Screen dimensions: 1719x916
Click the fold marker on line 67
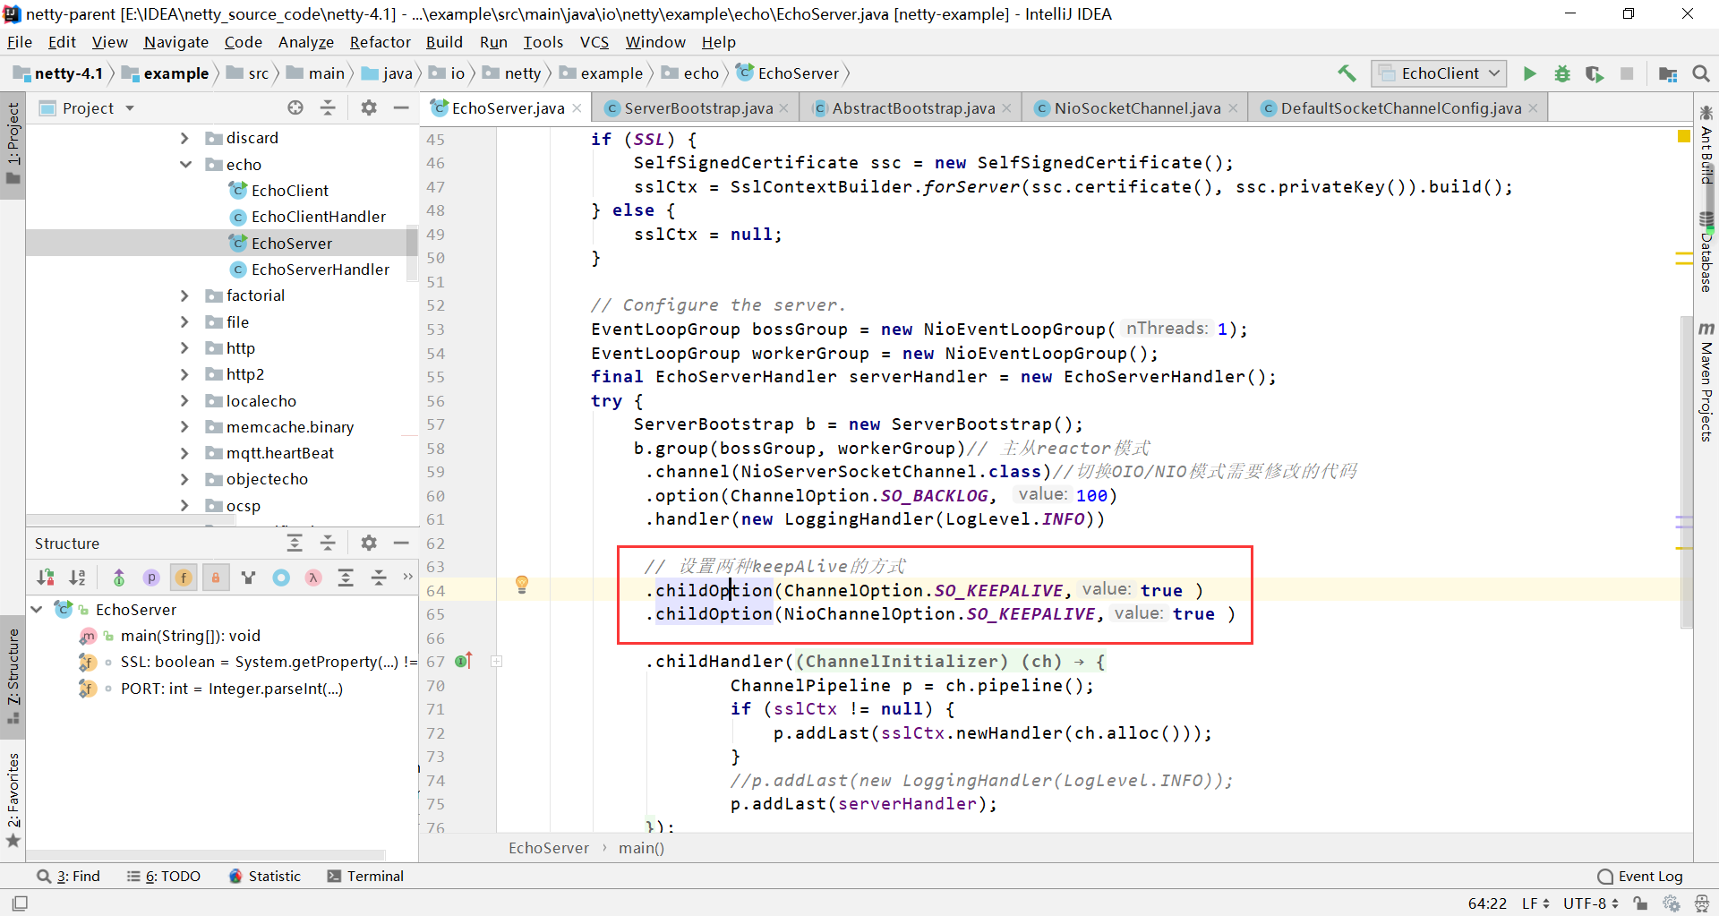coord(497,662)
